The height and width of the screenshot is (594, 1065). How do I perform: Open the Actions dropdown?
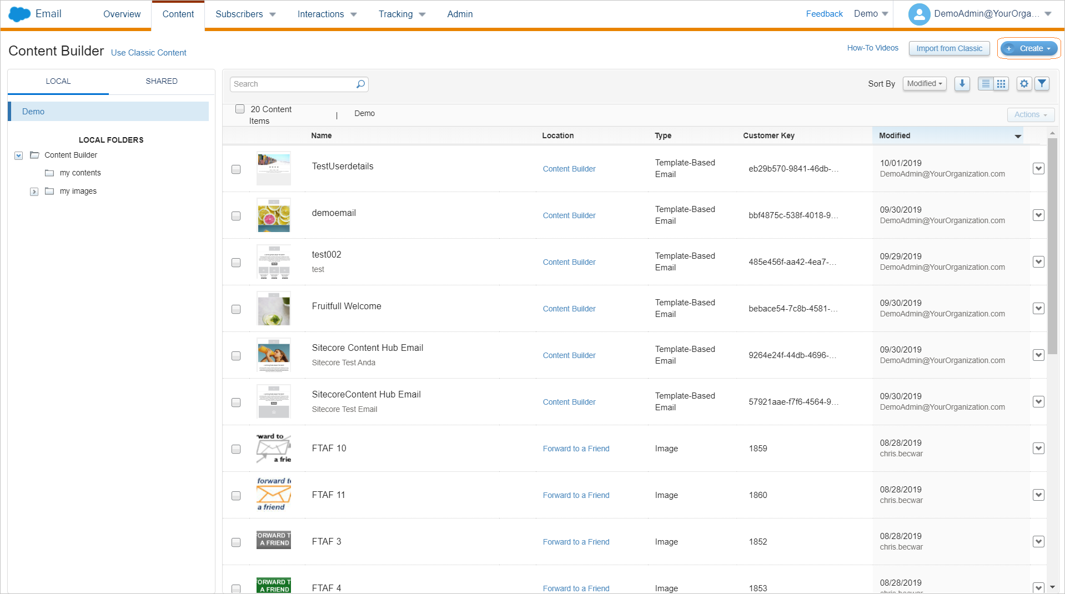coord(1031,115)
